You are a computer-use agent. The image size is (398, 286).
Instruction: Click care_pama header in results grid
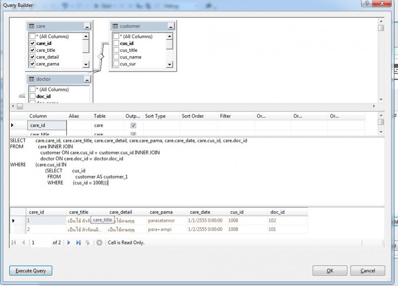[x=166, y=212]
